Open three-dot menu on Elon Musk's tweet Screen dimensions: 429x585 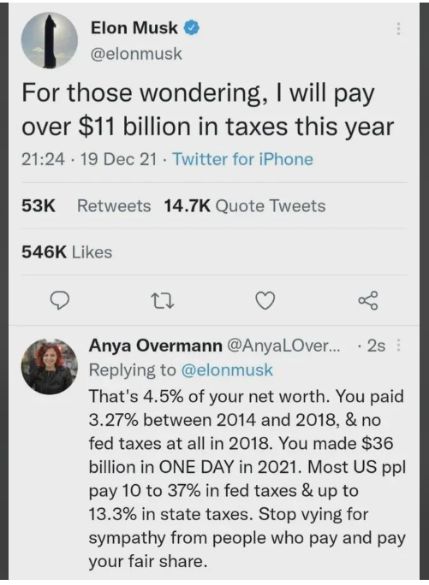[x=398, y=28]
